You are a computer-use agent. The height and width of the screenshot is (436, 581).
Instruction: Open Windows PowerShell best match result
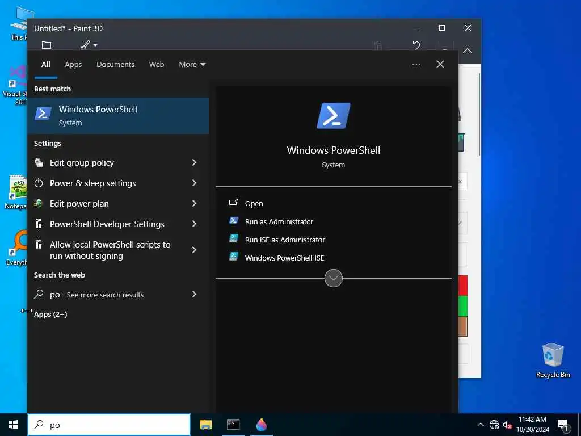tap(118, 116)
